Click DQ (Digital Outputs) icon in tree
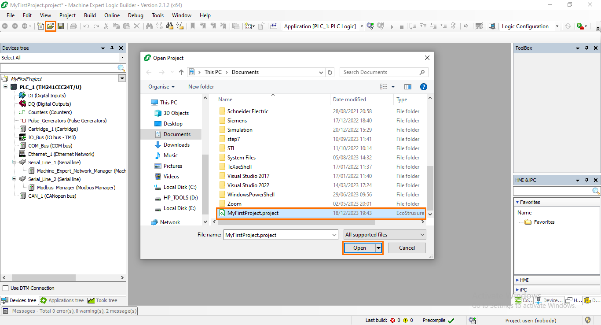The image size is (601, 325). 22,104
